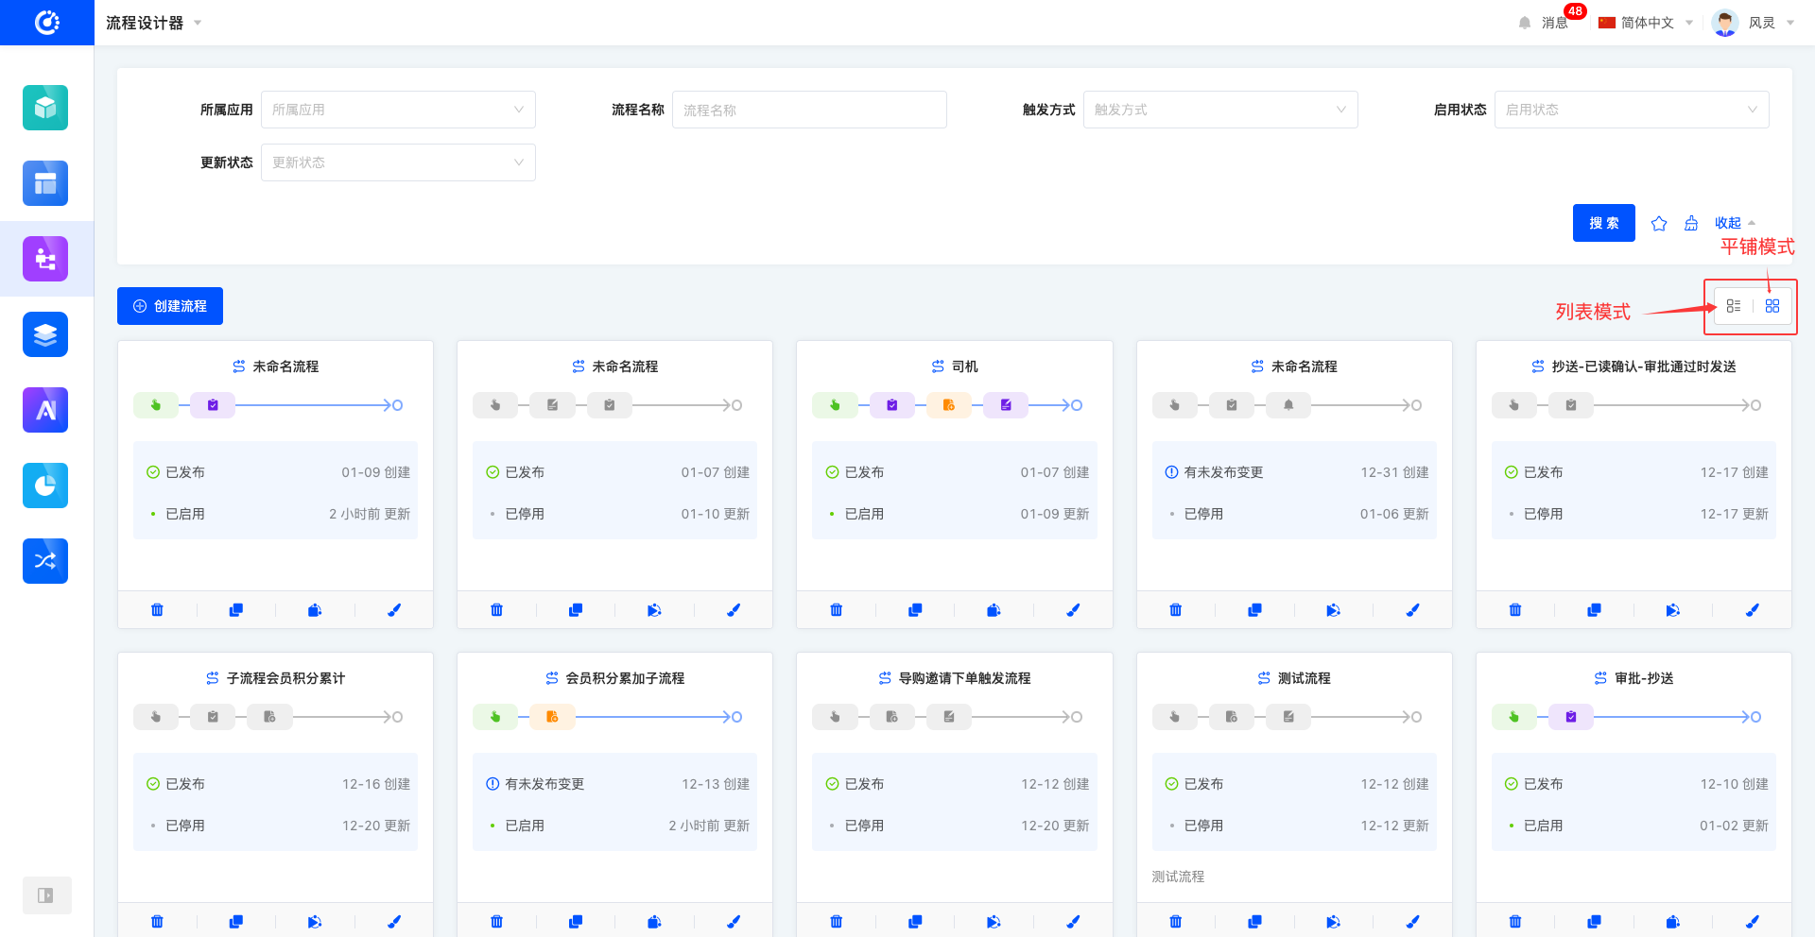Collapse the left sidebar panel
Viewport: 1815px width, 937px height.
[45, 895]
